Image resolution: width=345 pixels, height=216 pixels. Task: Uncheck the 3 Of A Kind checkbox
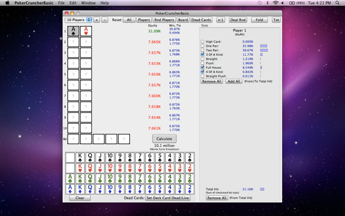point(202,54)
